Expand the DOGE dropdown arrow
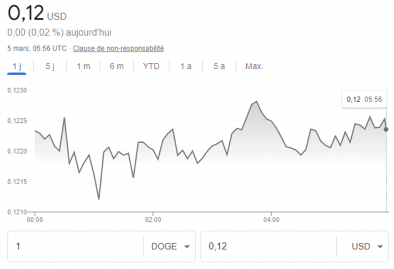Viewport: 394px width, 269px height. [x=187, y=246]
